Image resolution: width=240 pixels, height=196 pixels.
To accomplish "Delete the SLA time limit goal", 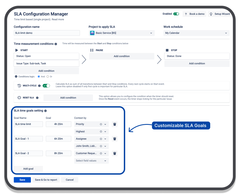I will click(115, 124).
